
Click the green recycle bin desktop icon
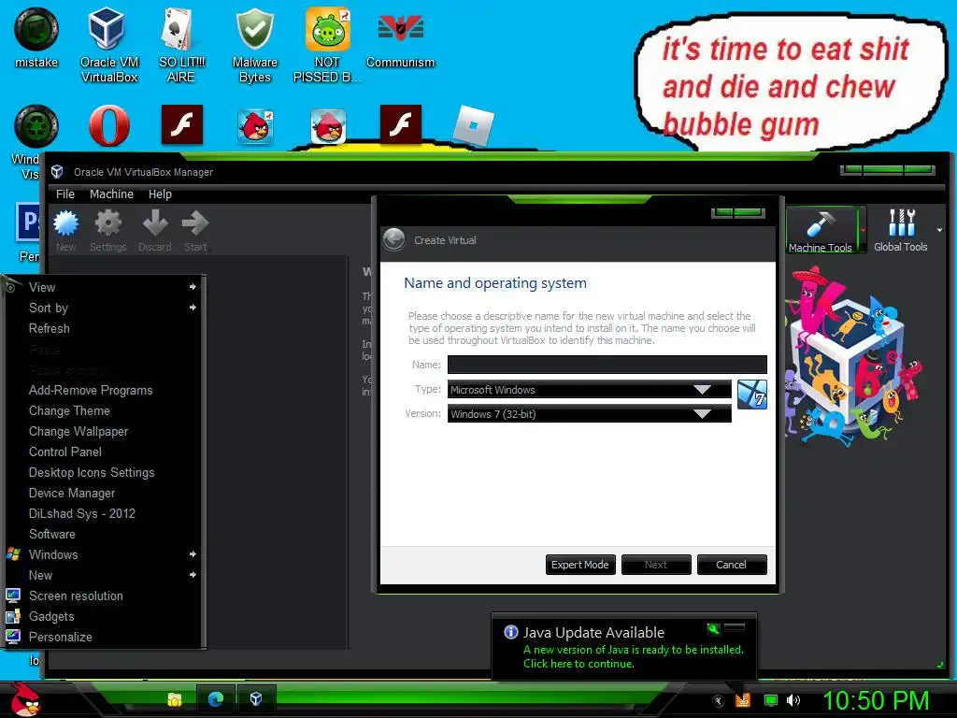point(36,127)
